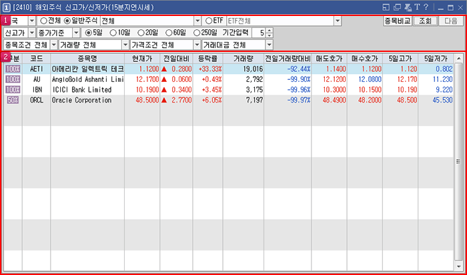Select the AETI code cell

click(36, 69)
